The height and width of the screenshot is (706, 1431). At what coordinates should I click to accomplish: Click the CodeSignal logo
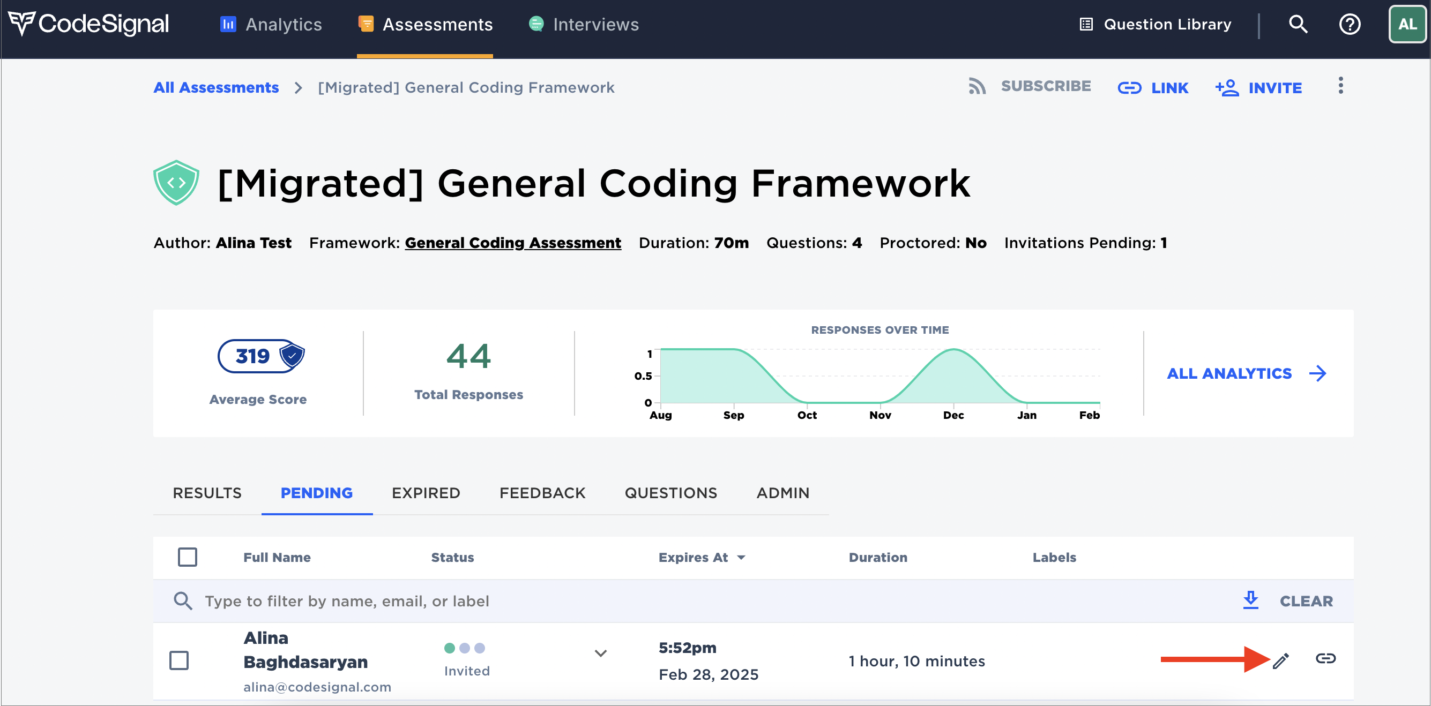tap(89, 24)
